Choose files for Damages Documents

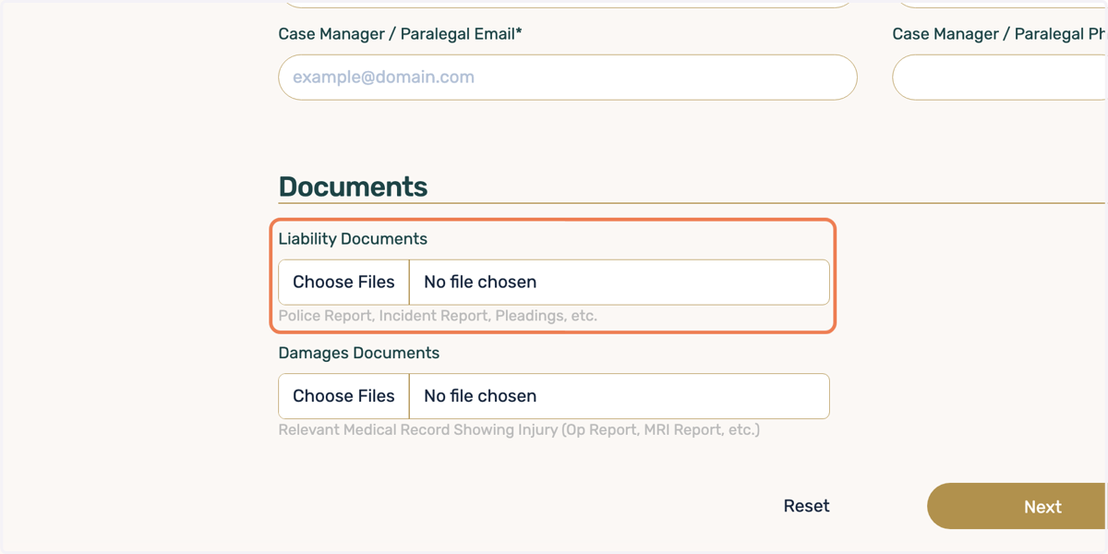343,396
